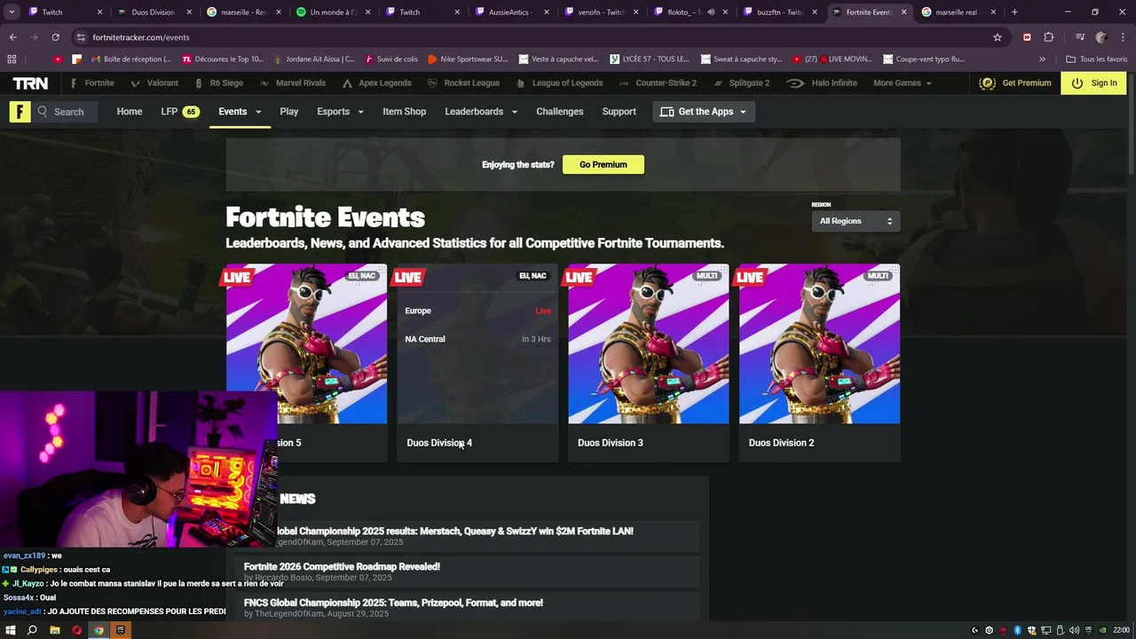Open the TRN logo home link
The width and height of the screenshot is (1136, 639).
click(30, 83)
